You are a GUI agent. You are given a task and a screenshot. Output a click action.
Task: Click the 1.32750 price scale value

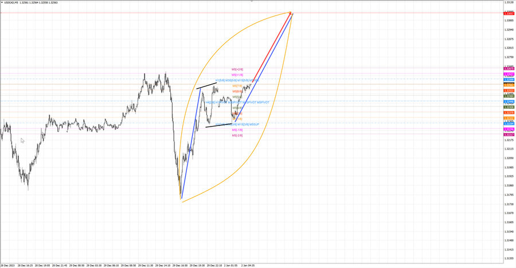point(509,57)
